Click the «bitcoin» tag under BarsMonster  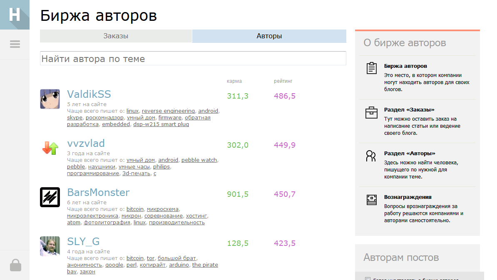pyautogui.click(x=135, y=209)
